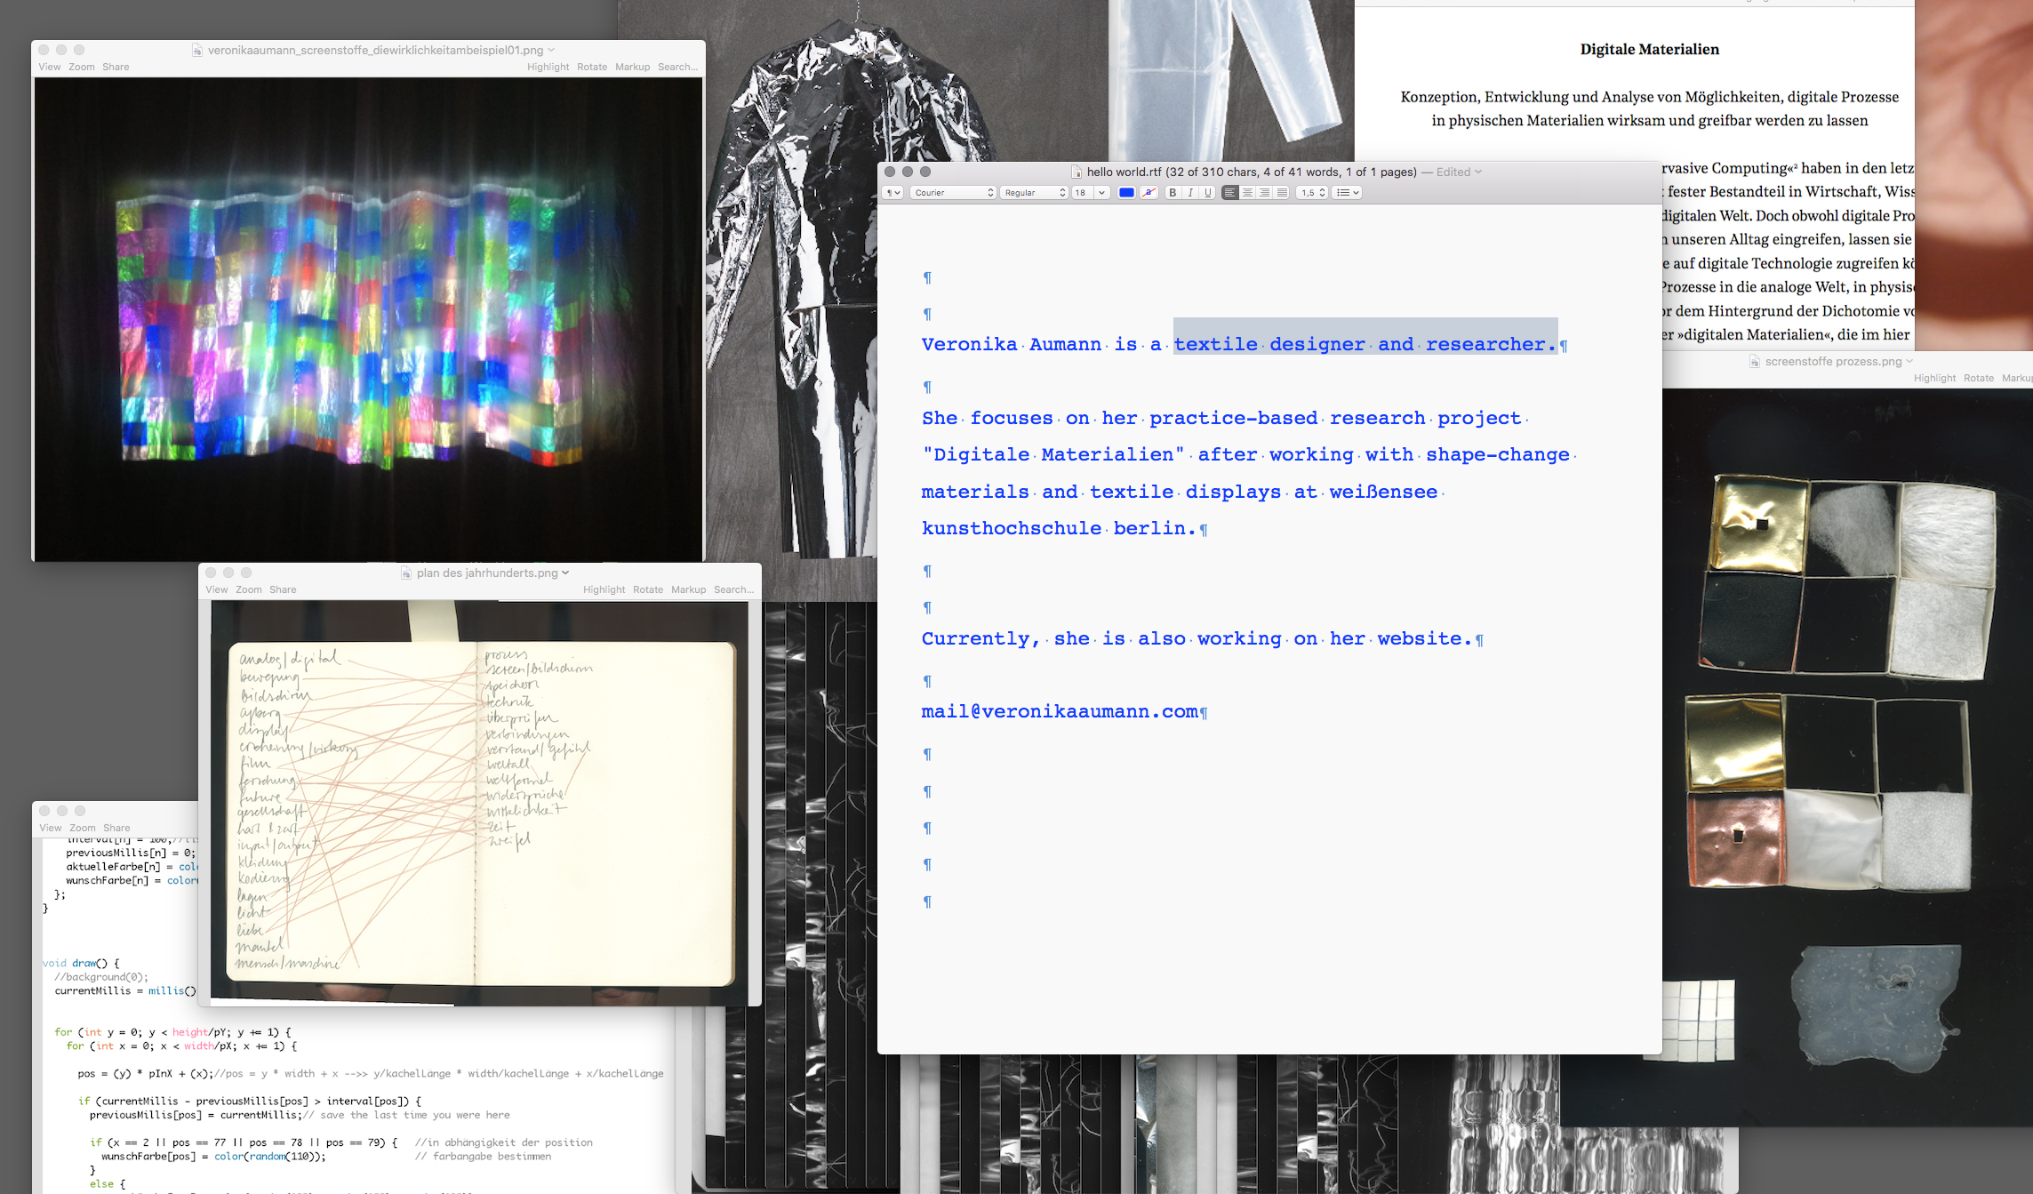Click the colorful textile display image
2033x1194 pixels.
tap(368, 318)
